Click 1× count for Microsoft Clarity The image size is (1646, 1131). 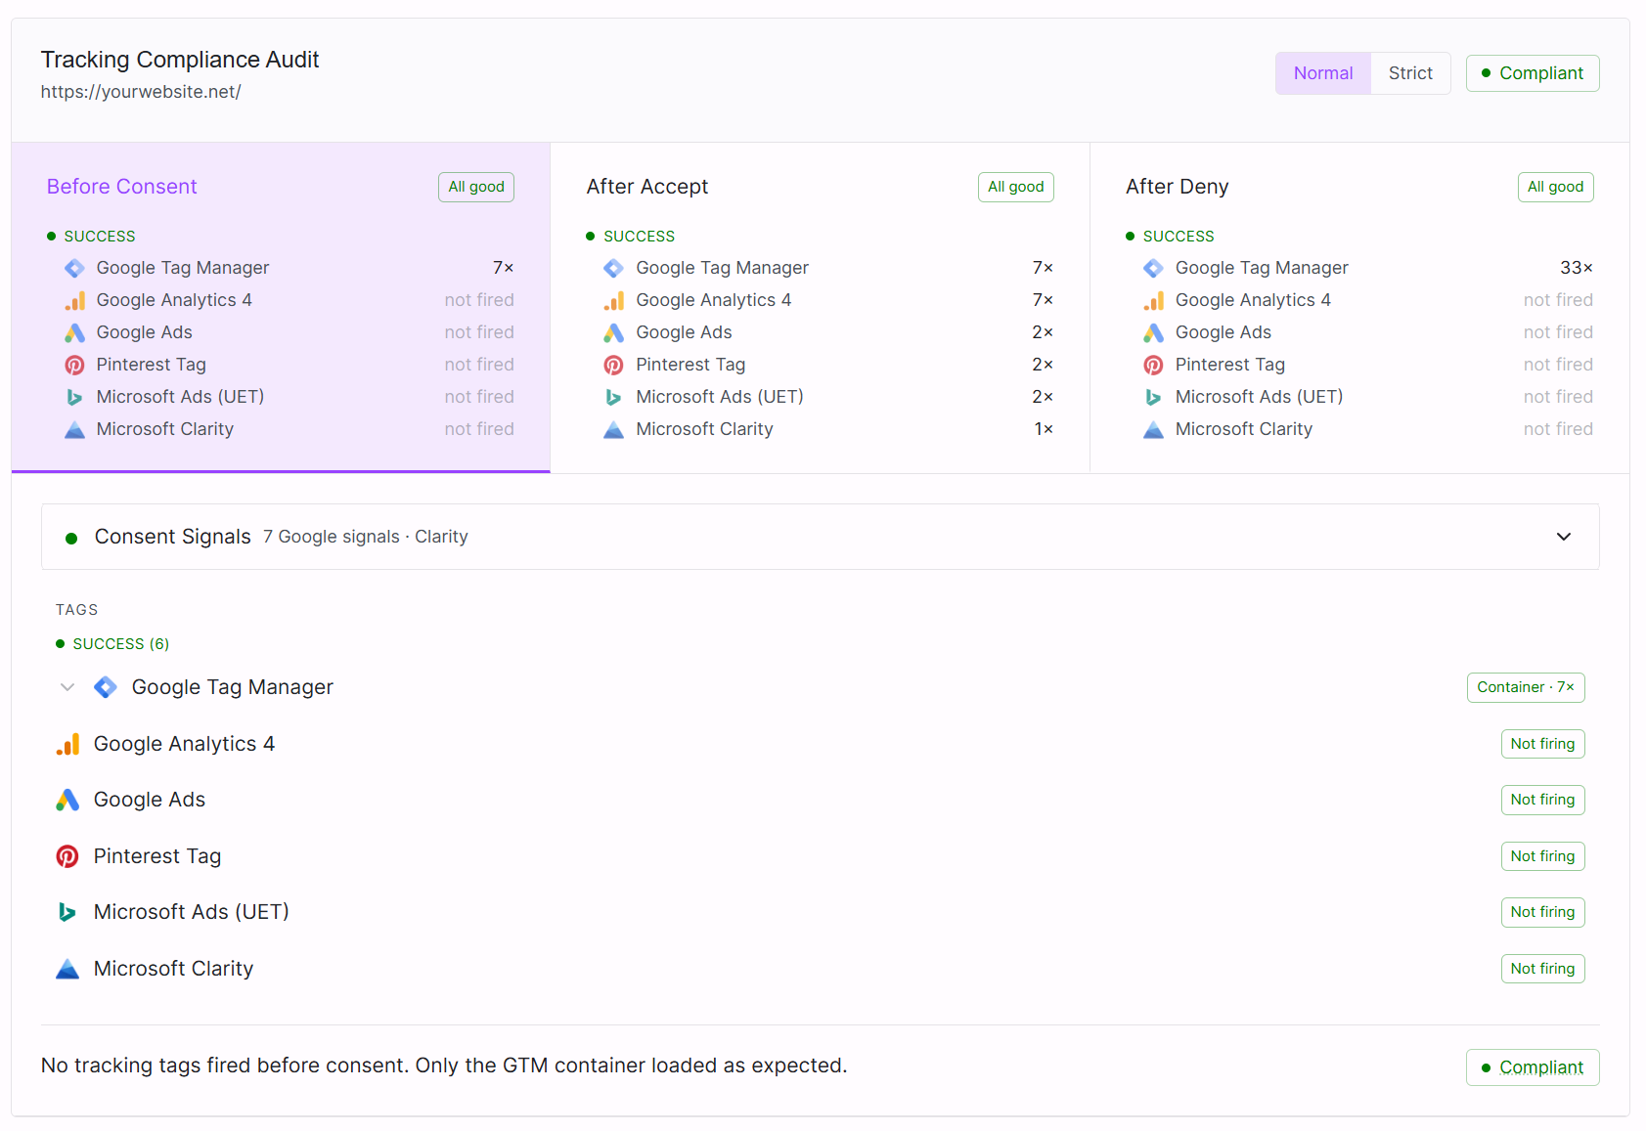point(1044,429)
